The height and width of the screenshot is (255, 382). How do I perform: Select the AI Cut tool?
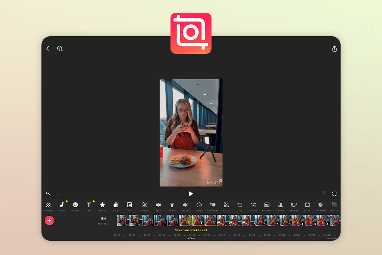pyautogui.click(x=226, y=206)
